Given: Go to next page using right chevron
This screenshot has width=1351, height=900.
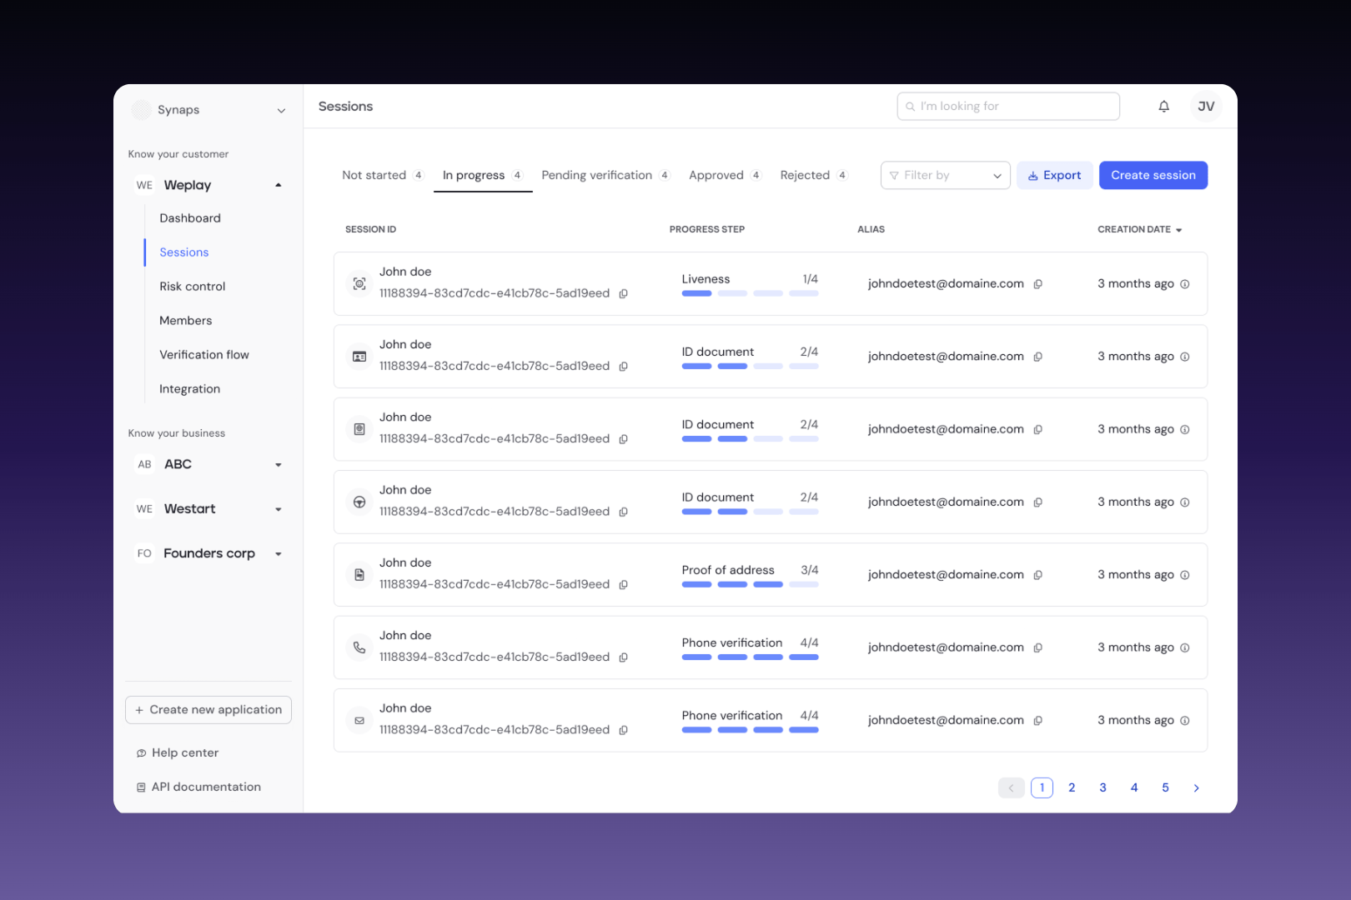Looking at the screenshot, I should tap(1196, 787).
